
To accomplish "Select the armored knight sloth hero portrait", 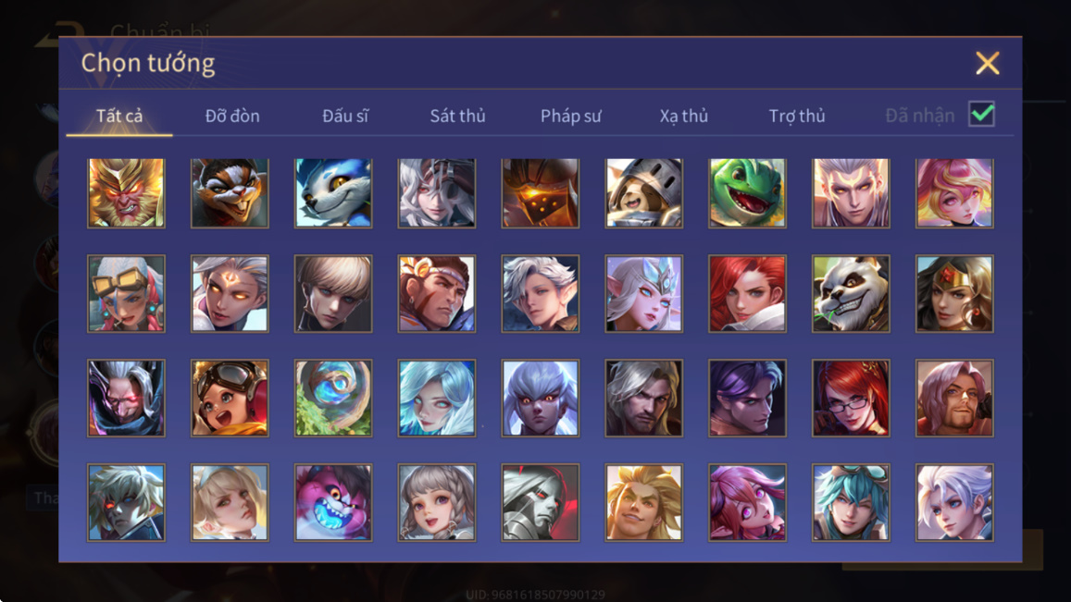I will coord(643,193).
